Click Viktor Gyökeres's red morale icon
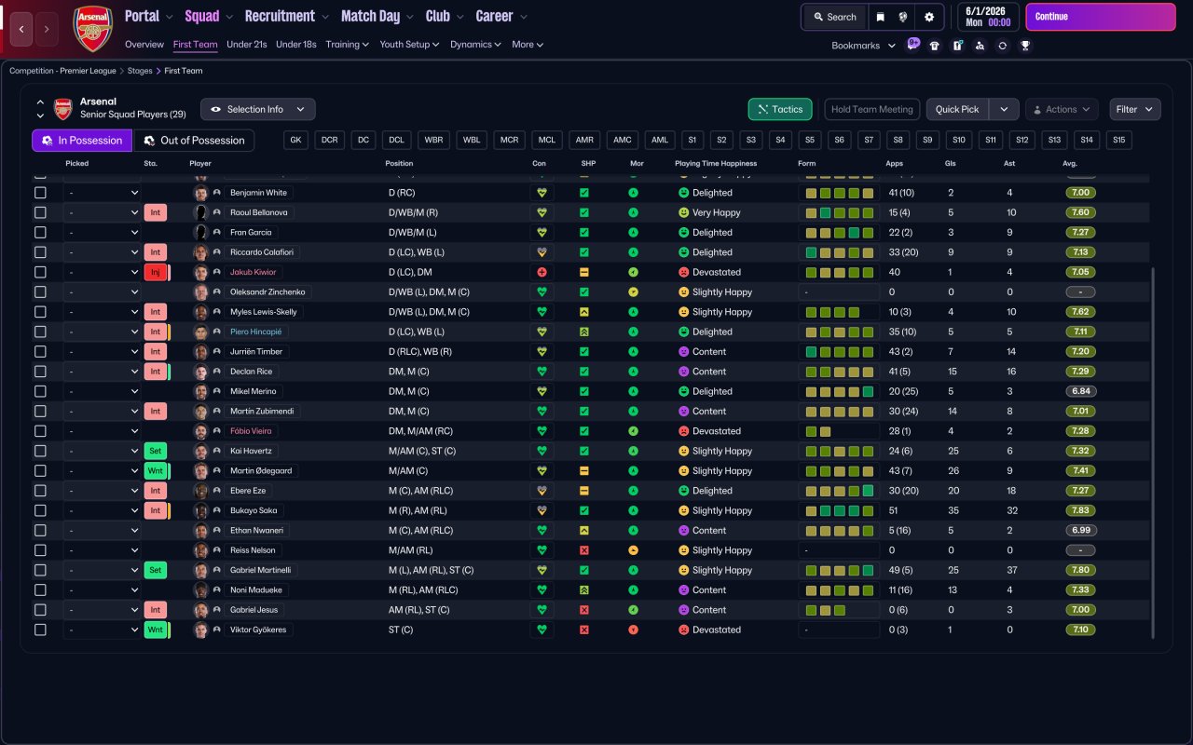The image size is (1193, 745). coord(634,630)
